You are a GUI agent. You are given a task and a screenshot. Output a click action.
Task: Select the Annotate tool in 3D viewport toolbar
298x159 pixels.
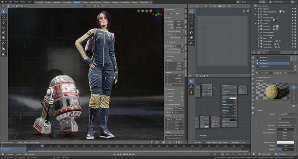[x=3, y=43]
